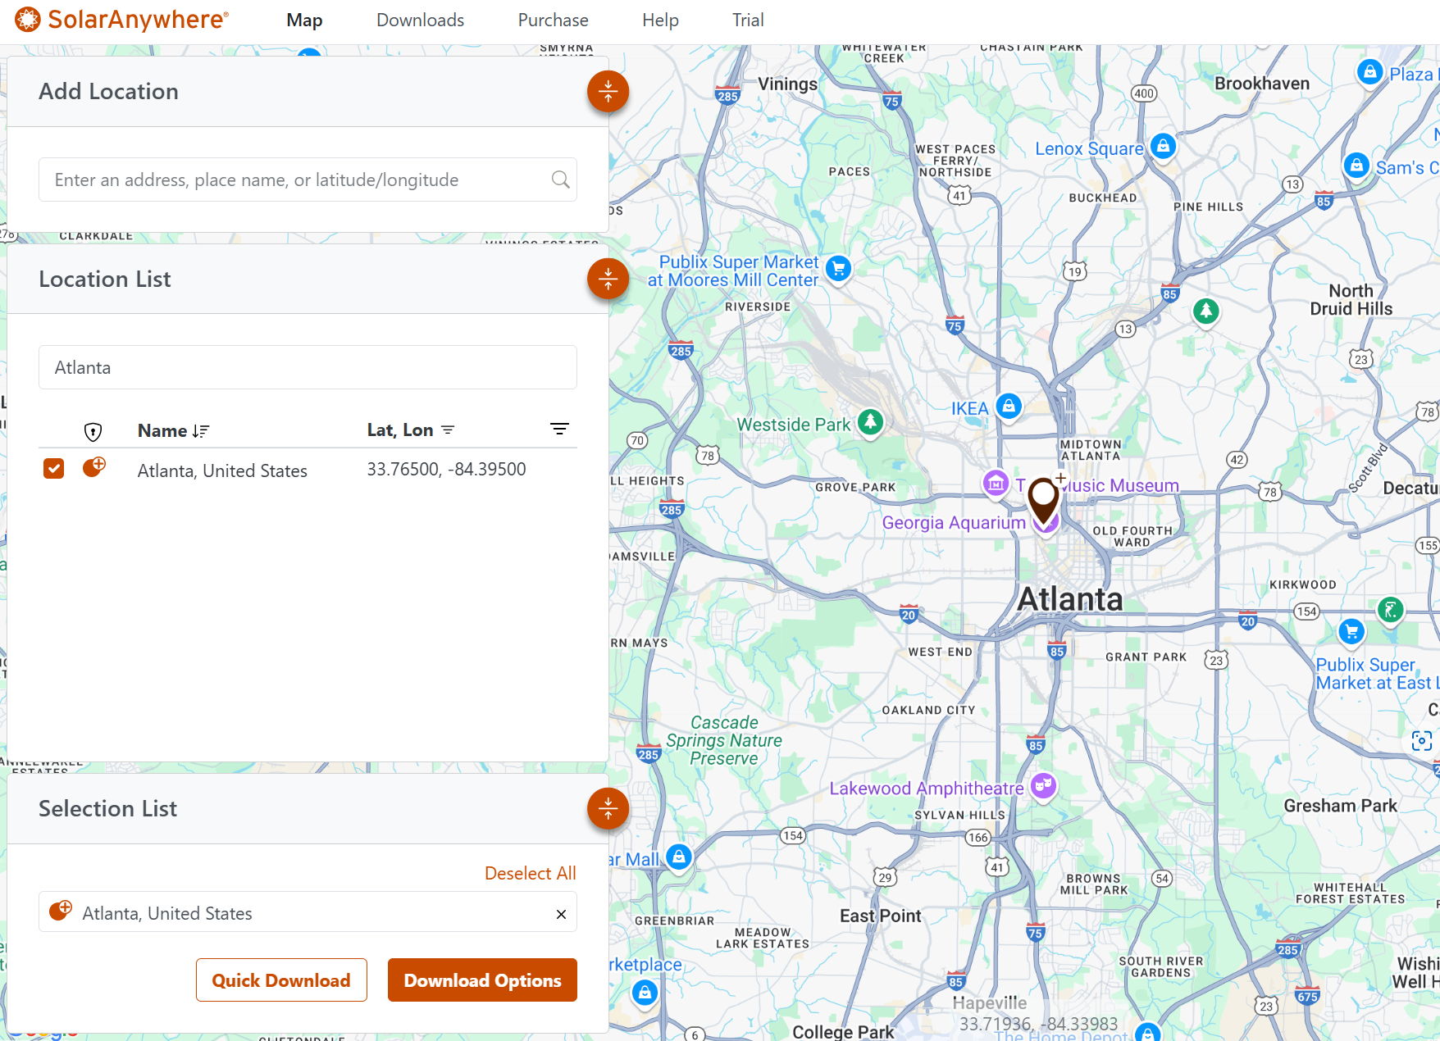Remove Atlanta from the selection list

tap(561, 914)
